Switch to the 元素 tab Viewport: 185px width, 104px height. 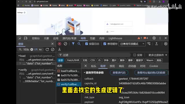pos(46,38)
